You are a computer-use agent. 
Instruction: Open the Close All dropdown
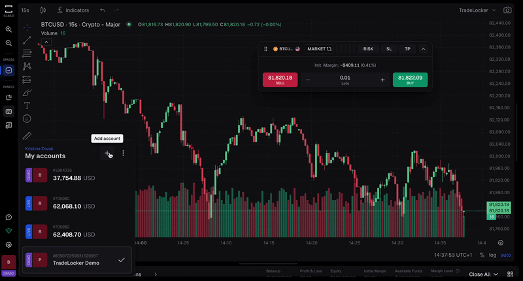pos(483,274)
